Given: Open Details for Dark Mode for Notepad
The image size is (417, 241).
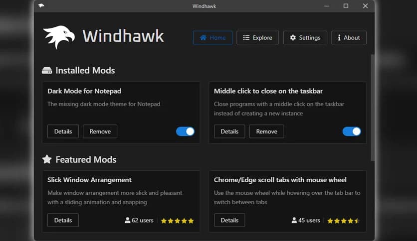Looking at the screenshot, I should [x=63, y=131].
